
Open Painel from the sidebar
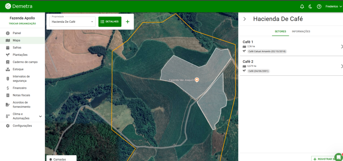click(17, 33)
